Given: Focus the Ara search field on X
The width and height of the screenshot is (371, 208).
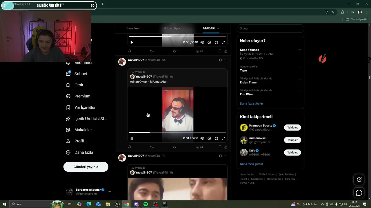Looking at the screenshot, I should (270, 28).
